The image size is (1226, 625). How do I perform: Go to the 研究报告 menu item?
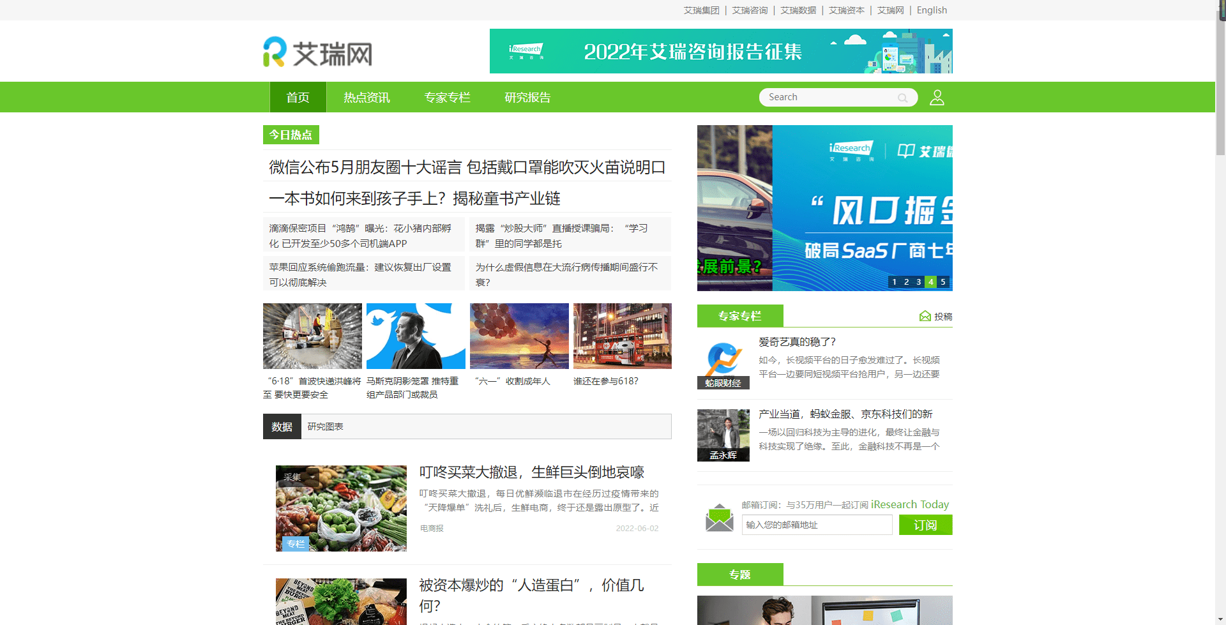tap(527, 98)
